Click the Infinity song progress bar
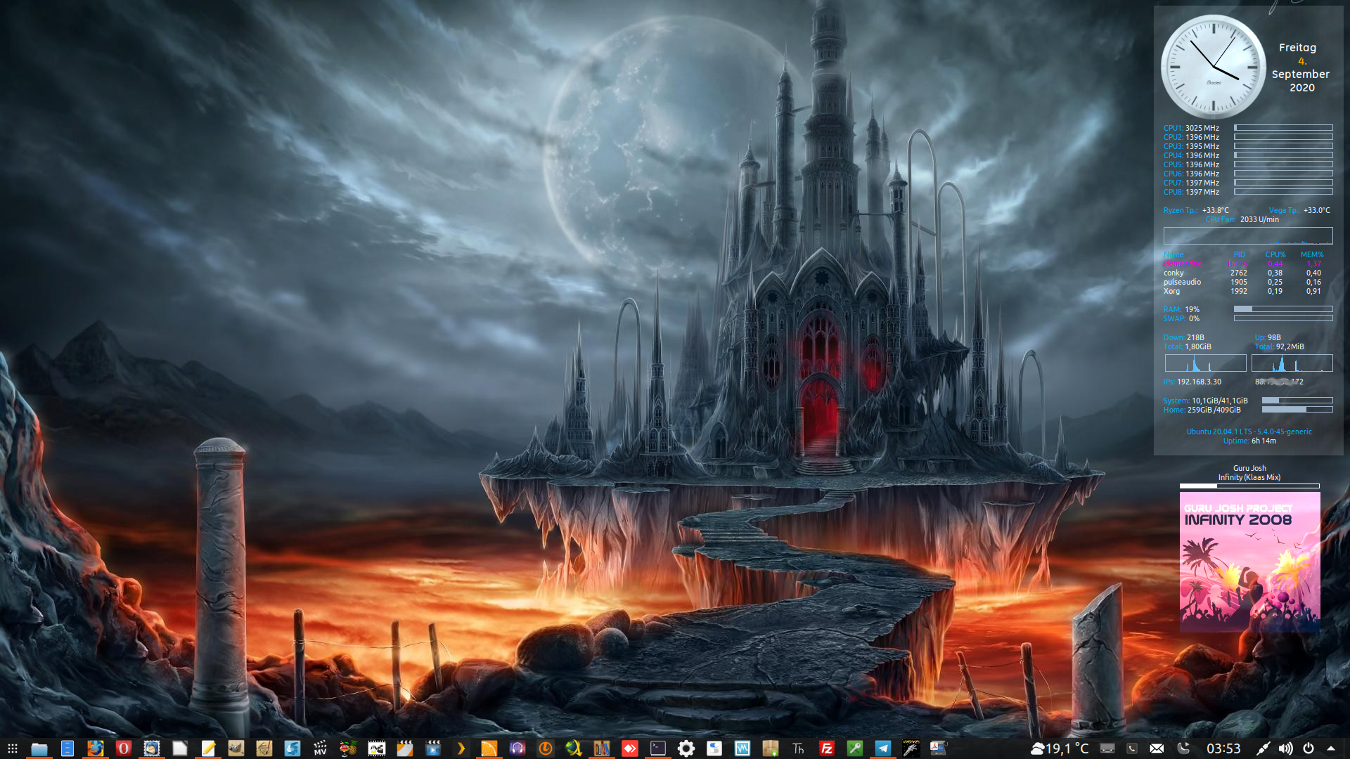 [x=1249, y=486]
